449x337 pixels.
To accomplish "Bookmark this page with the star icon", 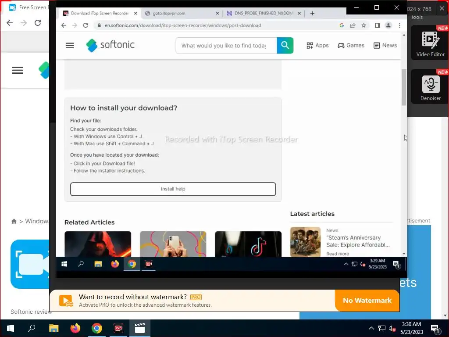I will [363, 25].
